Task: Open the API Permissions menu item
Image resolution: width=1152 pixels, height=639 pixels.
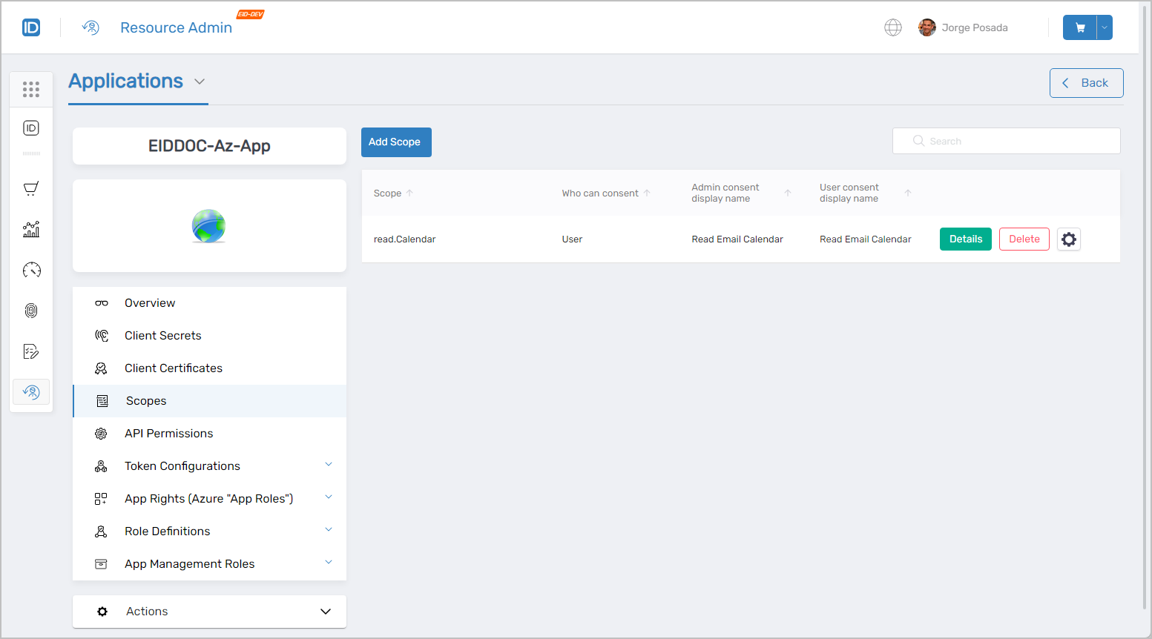Action: [168, 434]
